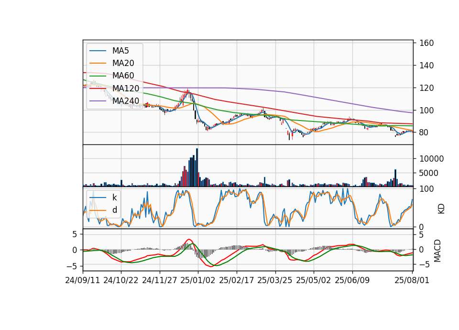Click the 10000 volume axis label

click(x=431, y=159)
